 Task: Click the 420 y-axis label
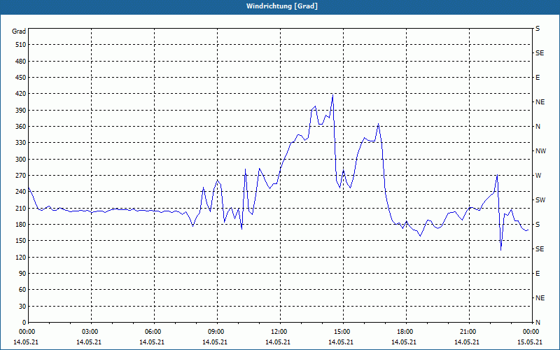click(20, 94)
